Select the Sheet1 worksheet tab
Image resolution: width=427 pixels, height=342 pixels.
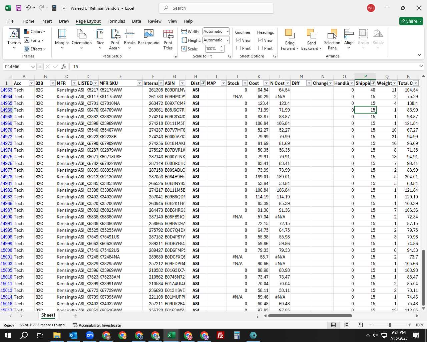coord(48,315)
